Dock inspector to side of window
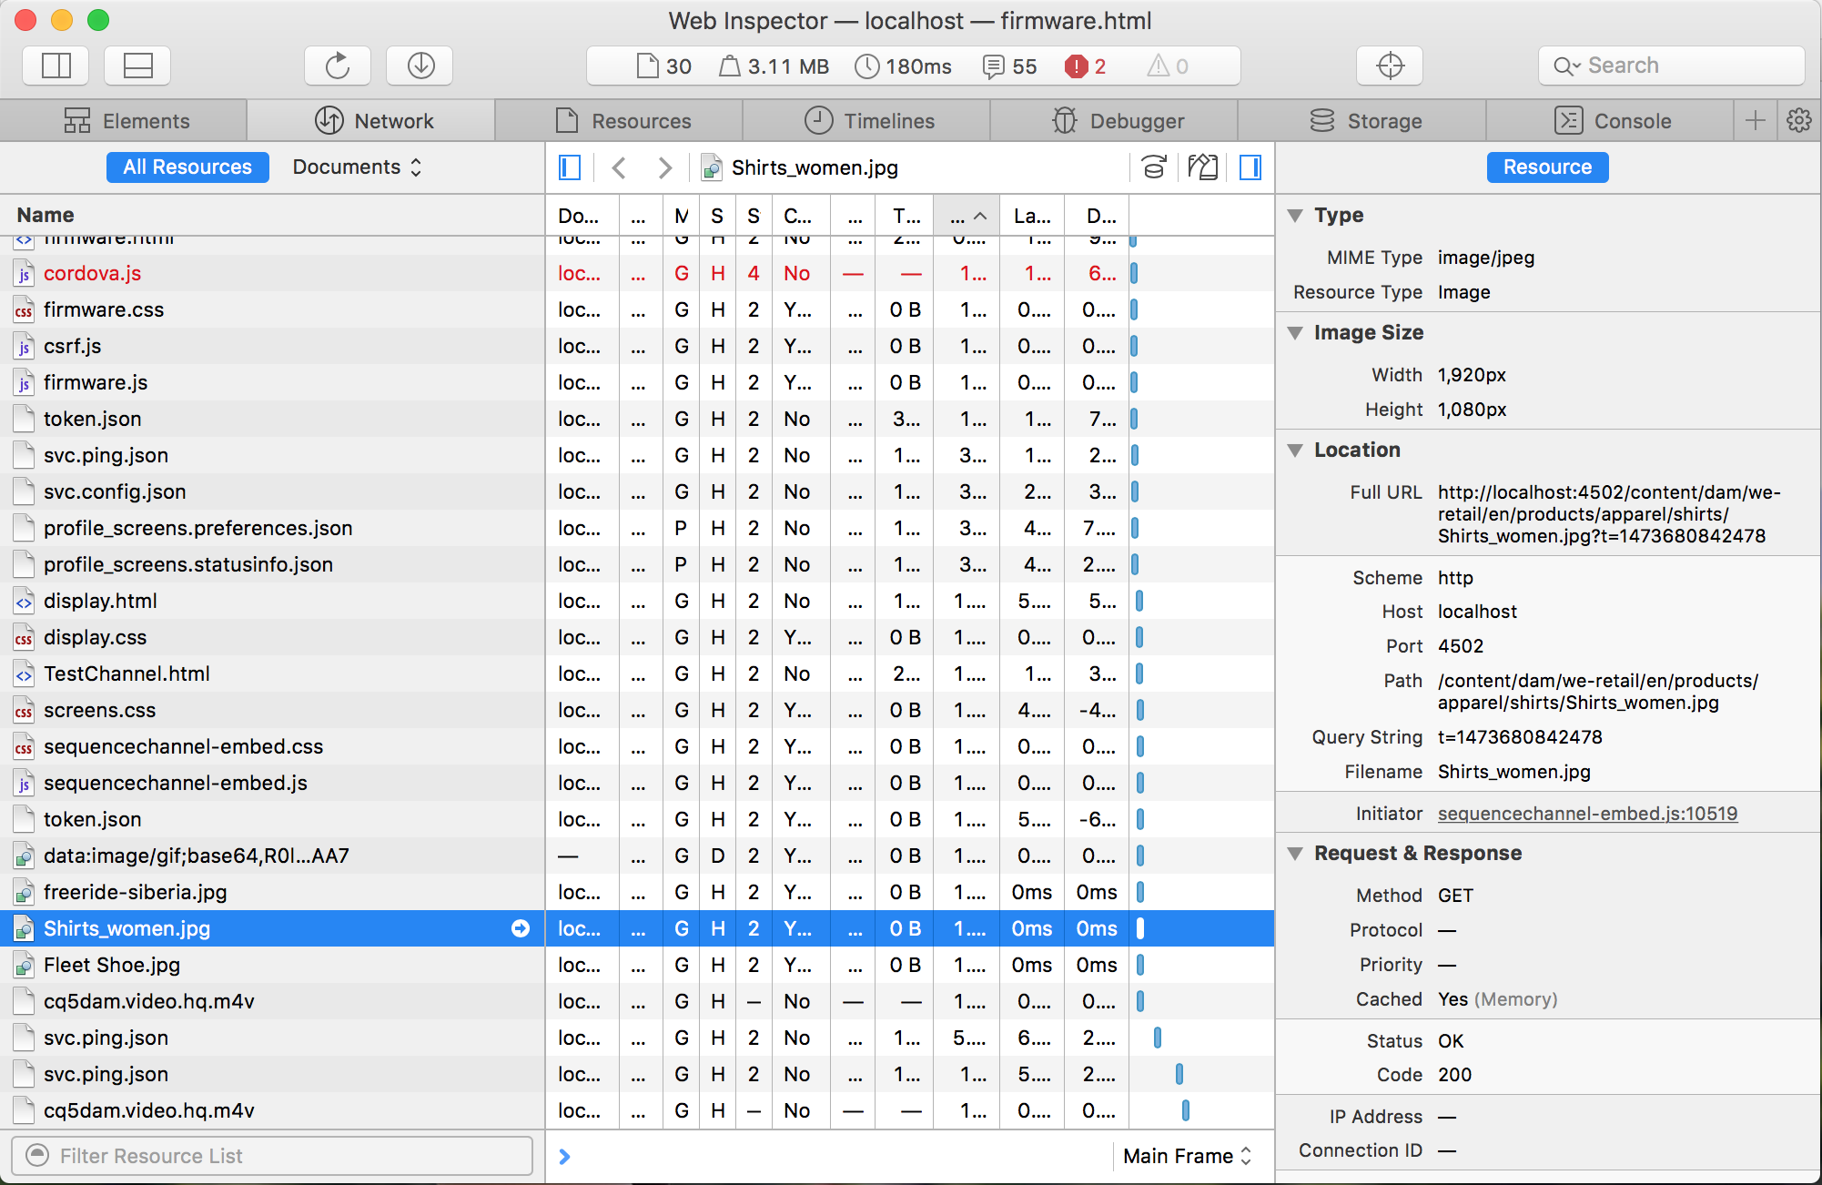Screen dimensions: 1822x1185 56,66
